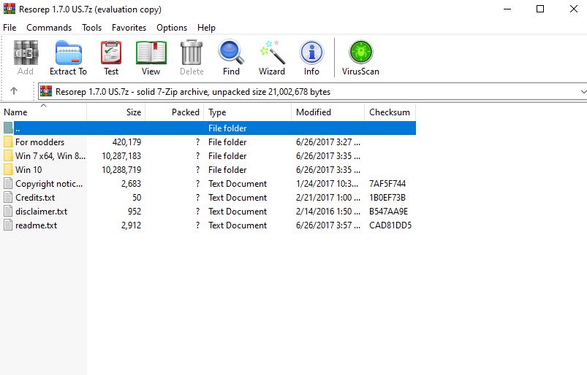Select the For modders folder icon
The image size is (587, 375).
(x=8, y=142)
